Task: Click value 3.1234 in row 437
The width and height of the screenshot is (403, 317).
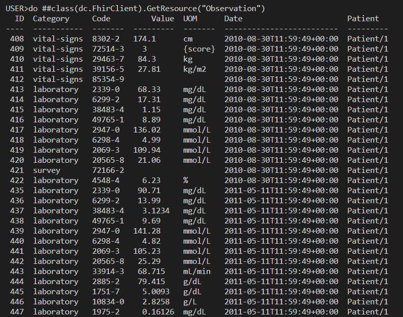Action: [156, 211]
